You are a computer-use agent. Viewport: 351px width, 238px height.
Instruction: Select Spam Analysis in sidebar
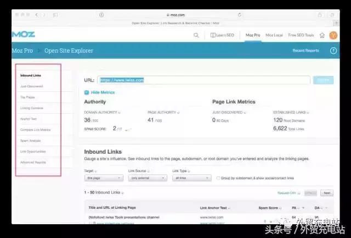tap(31, 141)
